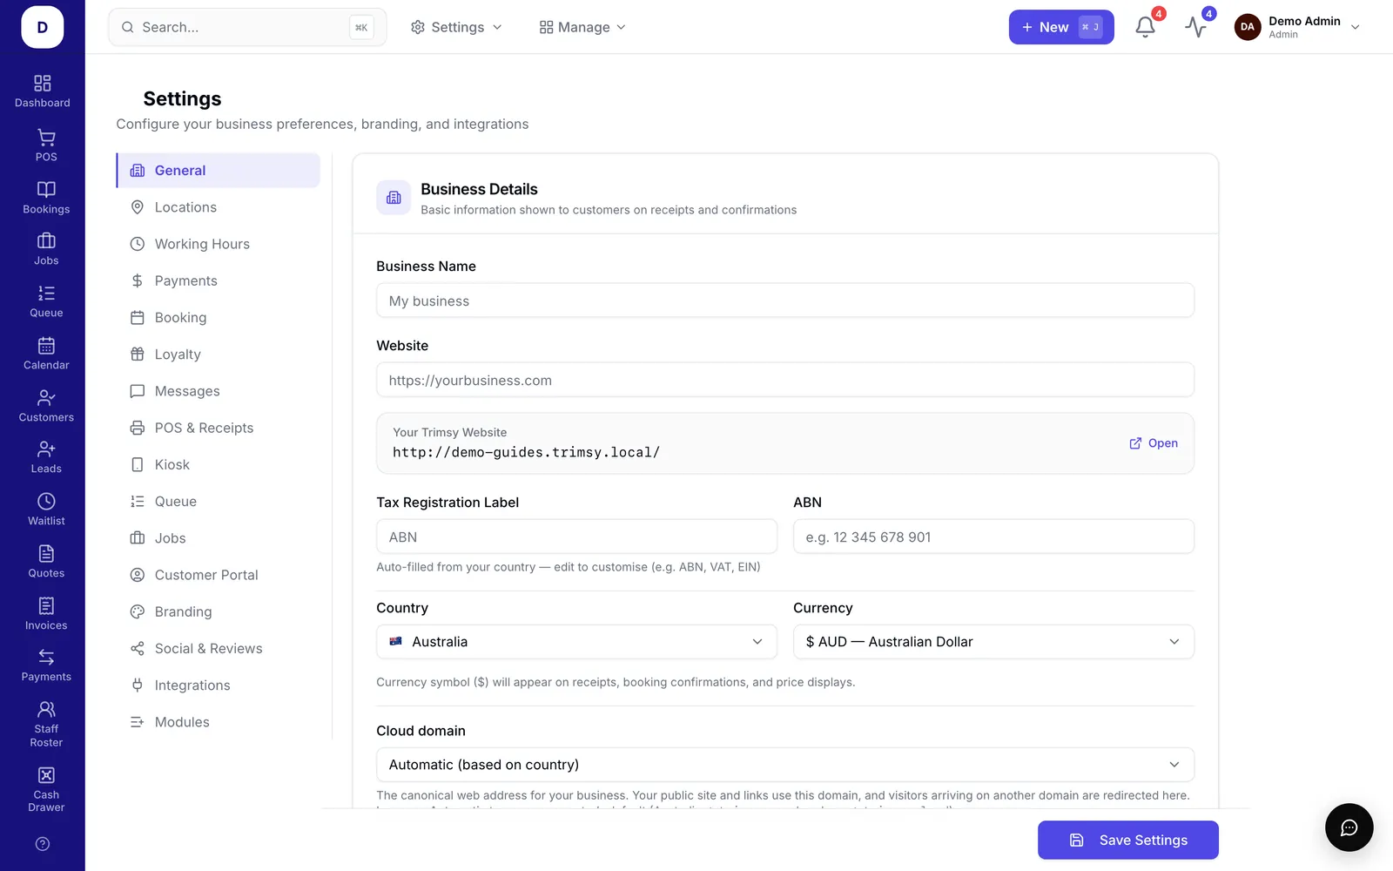The height and width of the screenshot is (871, 1393).
Task: Expand the Currency AUD dropdown
Action: (x=993, y=642)
